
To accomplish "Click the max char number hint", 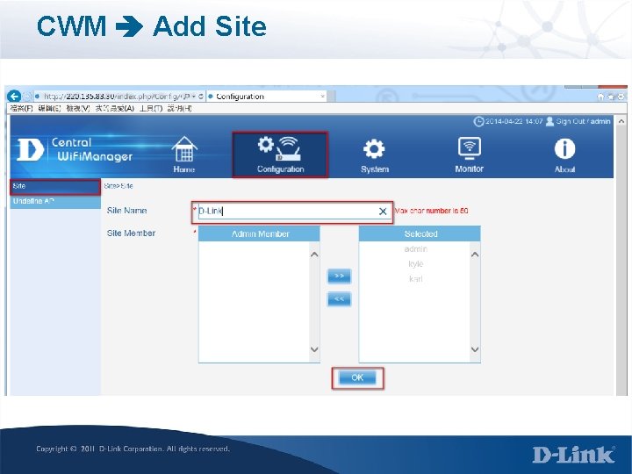I will [431, 211].
